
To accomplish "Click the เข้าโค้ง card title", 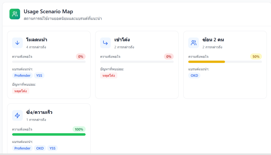I will (122, 40).
